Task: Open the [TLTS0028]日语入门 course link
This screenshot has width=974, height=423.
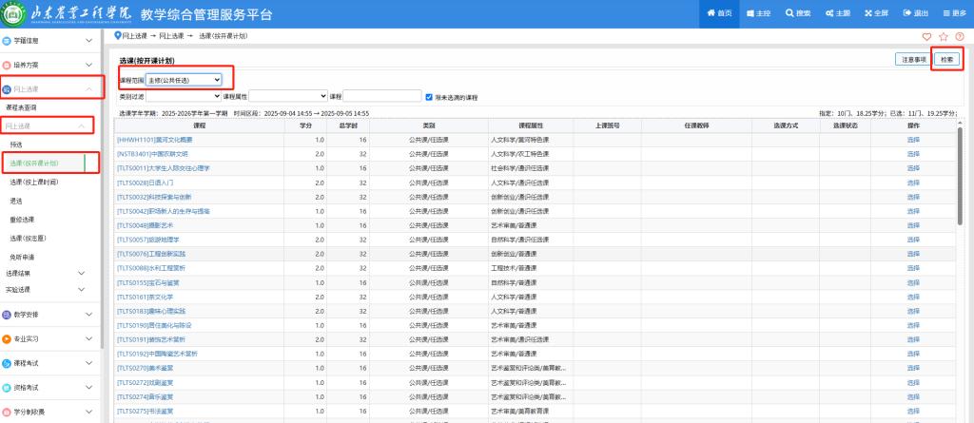Action: (145, 183)
